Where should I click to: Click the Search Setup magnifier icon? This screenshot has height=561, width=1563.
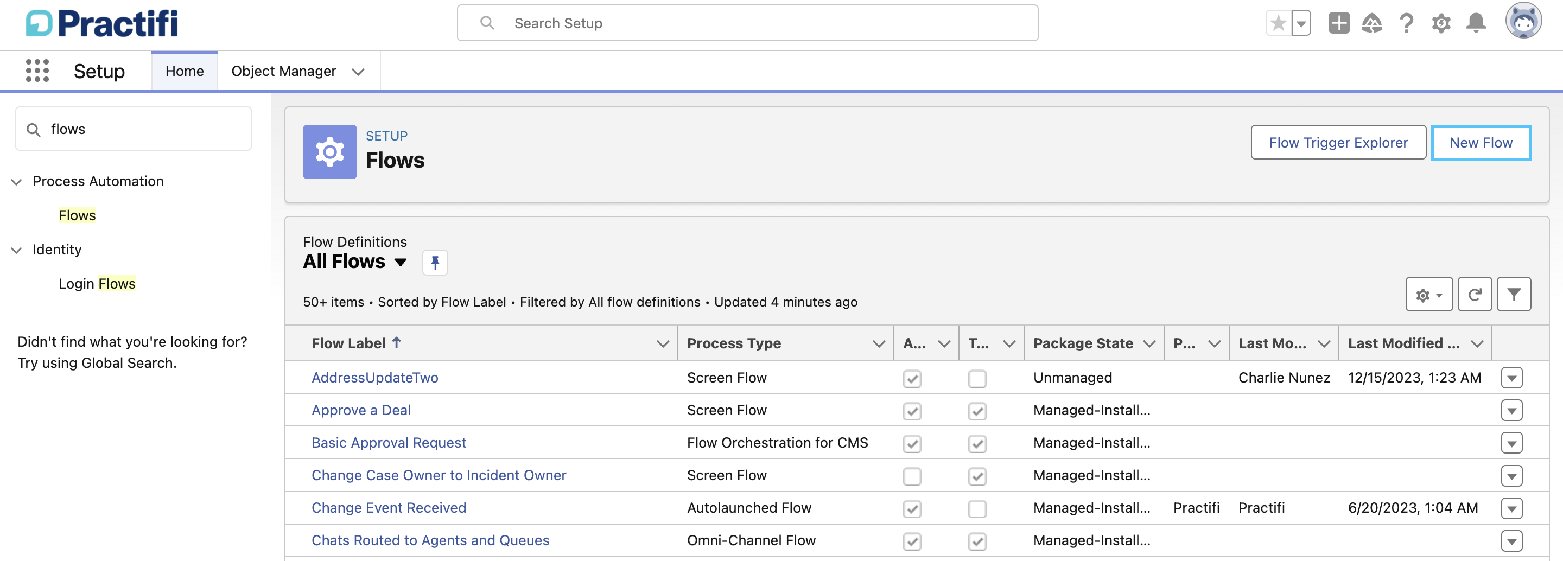tap(487, 23)
